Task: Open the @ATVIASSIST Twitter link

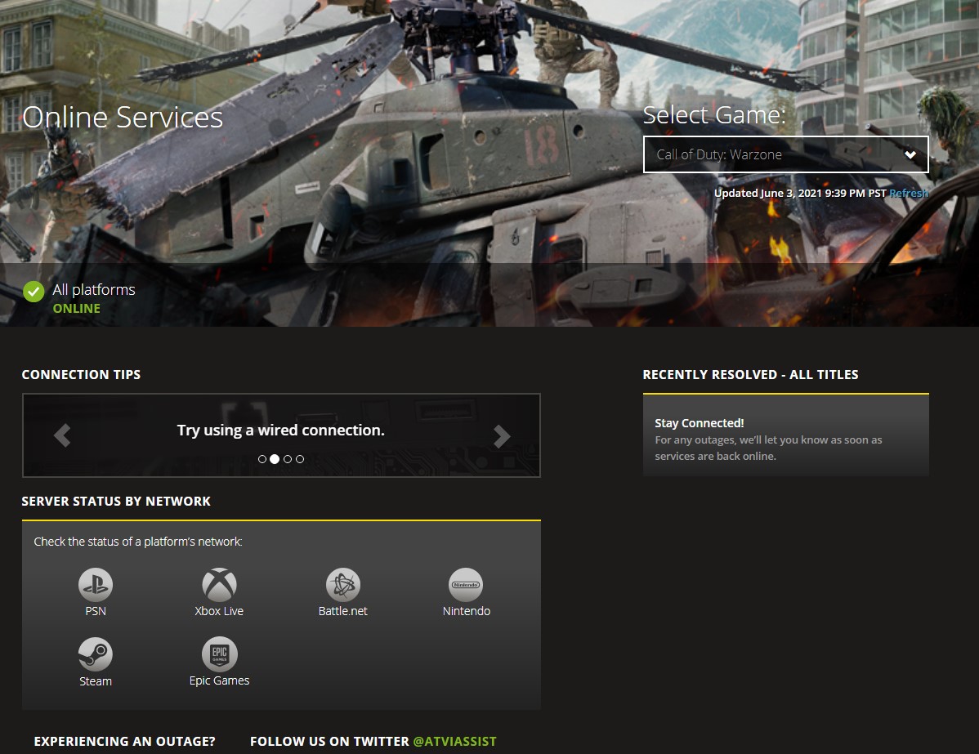Action: [454, 742]
